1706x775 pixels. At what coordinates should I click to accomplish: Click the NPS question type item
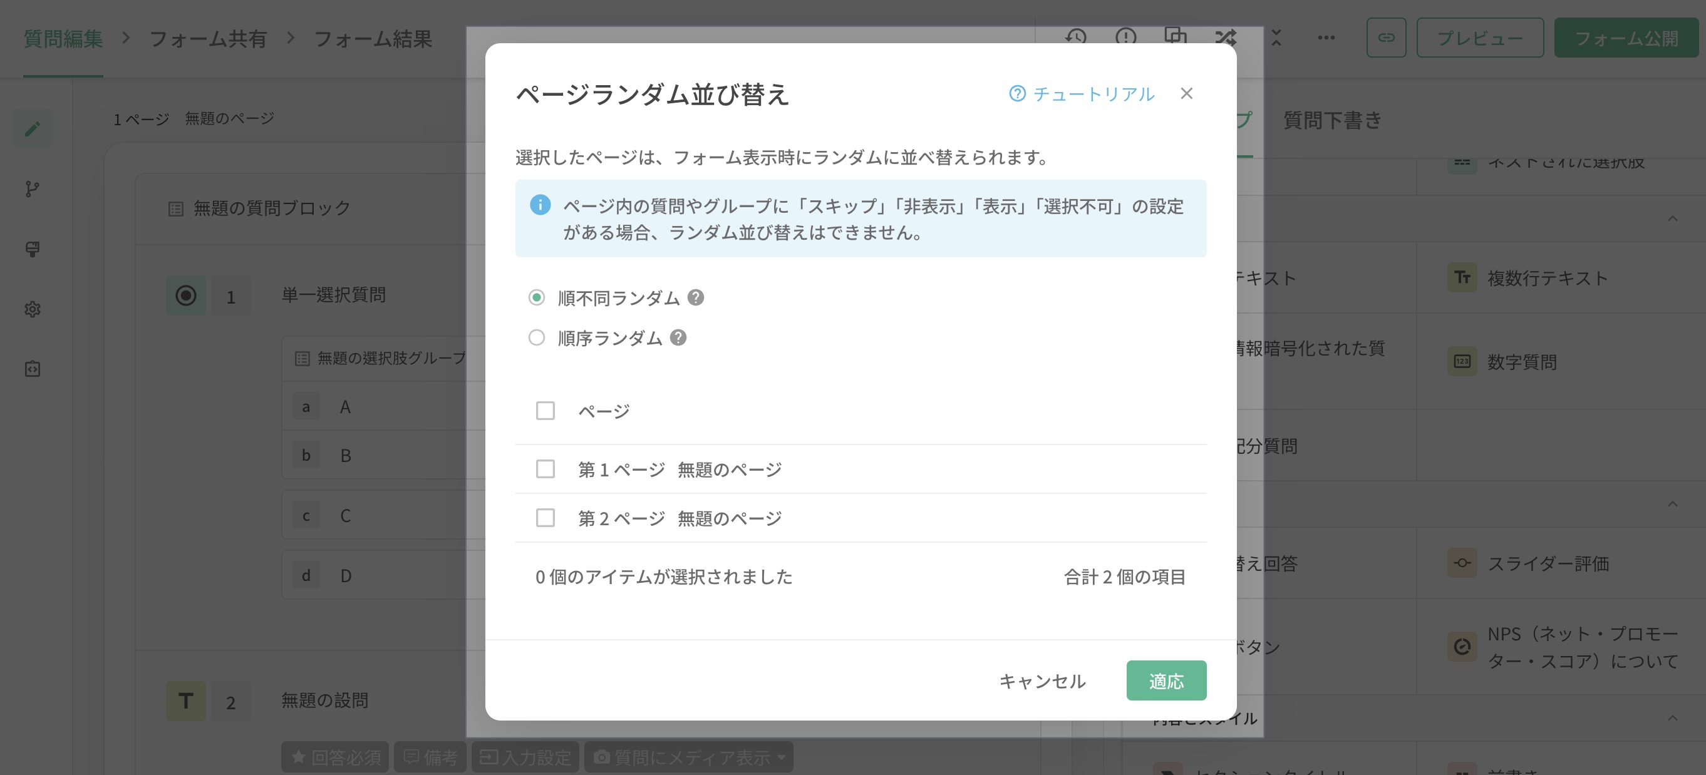(1560, 647)
